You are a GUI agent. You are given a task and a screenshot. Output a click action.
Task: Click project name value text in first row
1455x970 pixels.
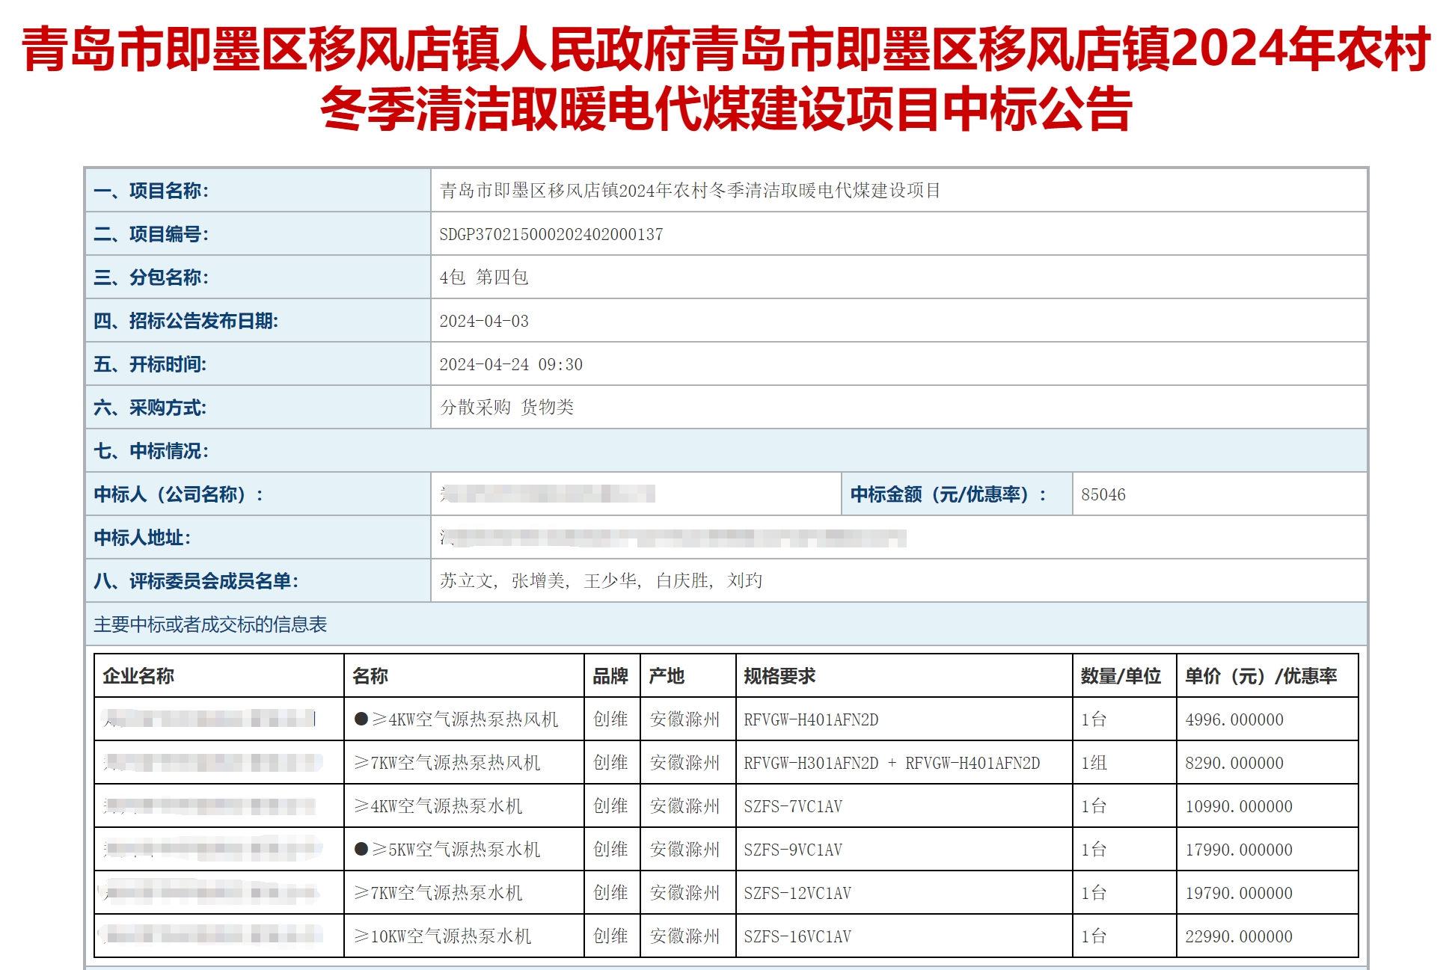coord(690,191)
